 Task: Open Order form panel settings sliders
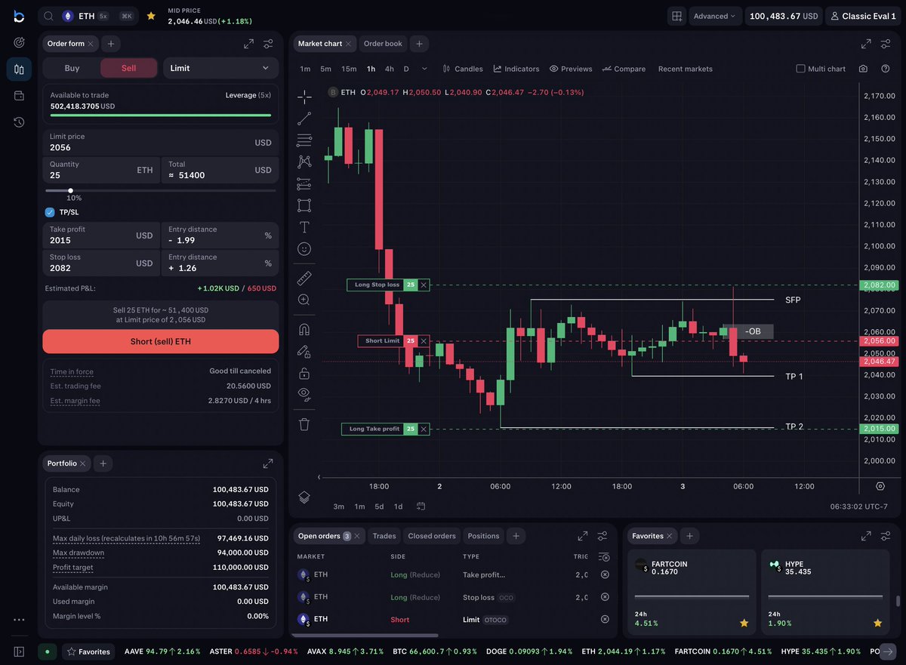[268, 44]
